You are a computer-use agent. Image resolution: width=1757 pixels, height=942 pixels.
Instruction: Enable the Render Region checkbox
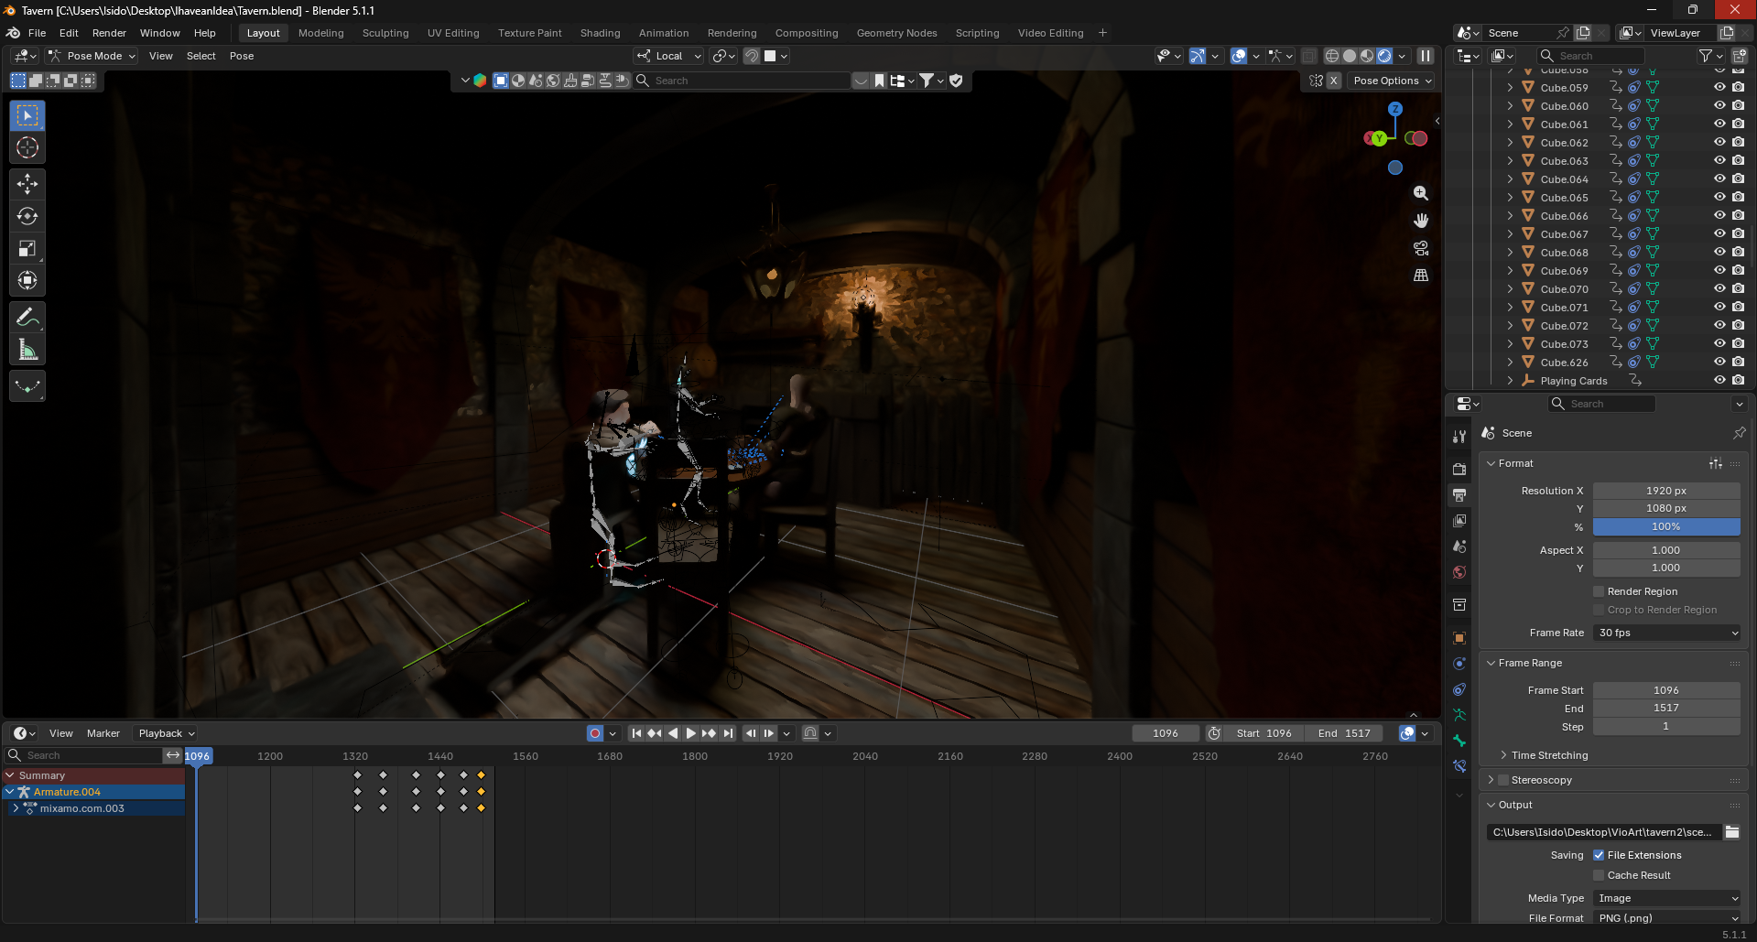pyautogui.click(x=1599, y=591)
